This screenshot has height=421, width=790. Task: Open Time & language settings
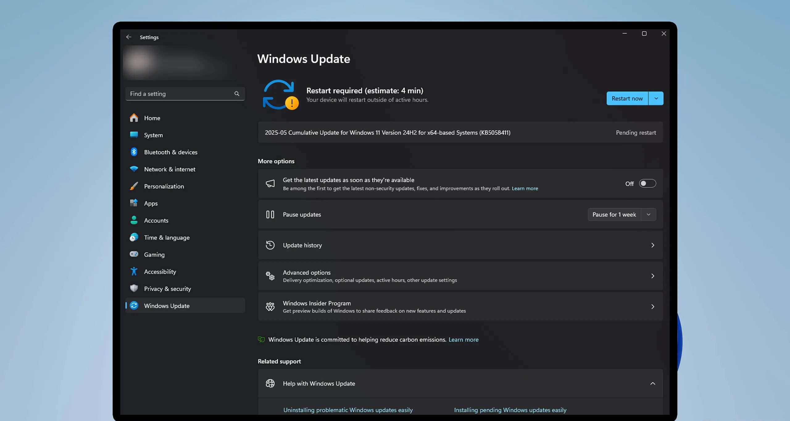click(167, 237)
